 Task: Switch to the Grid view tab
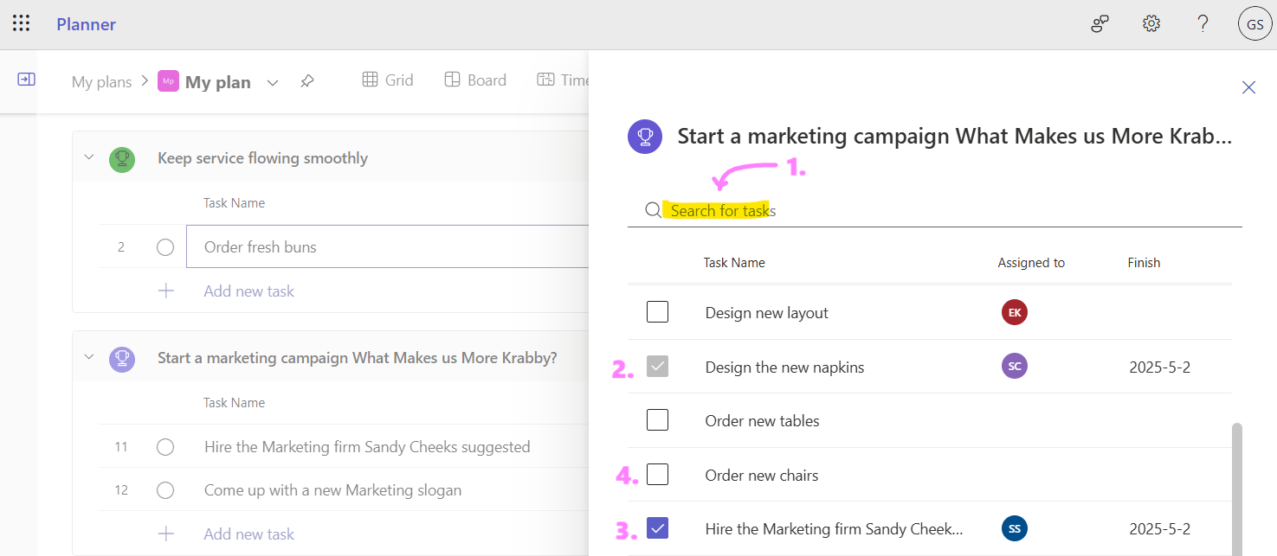point(387,80)
